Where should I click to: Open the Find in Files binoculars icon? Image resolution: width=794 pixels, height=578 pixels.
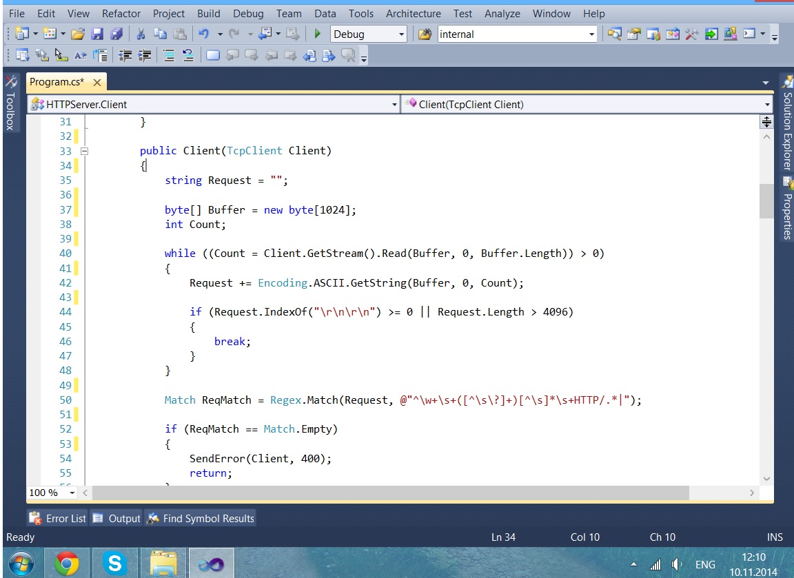pos(425,34)
